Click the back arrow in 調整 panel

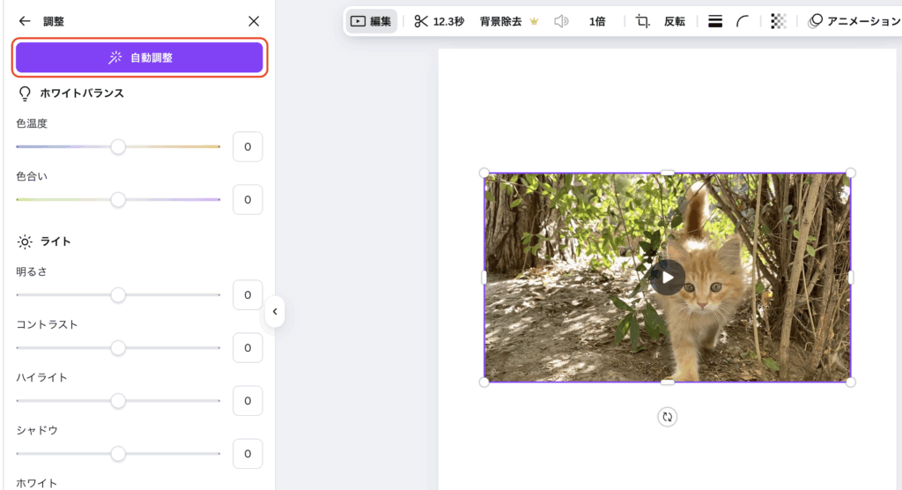coord(25,21)
